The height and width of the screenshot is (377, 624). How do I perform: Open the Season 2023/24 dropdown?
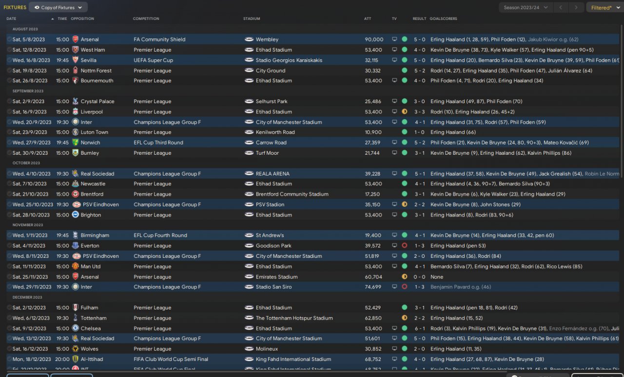[526, 7]
